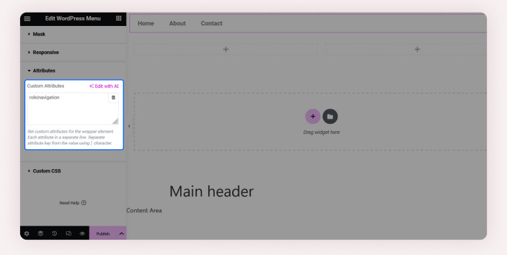Open the Navigator layers icon

(x=41, y=234)
